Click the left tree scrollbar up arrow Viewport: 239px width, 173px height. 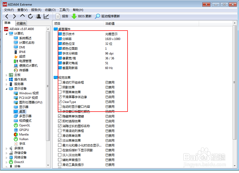coord(48,29)
